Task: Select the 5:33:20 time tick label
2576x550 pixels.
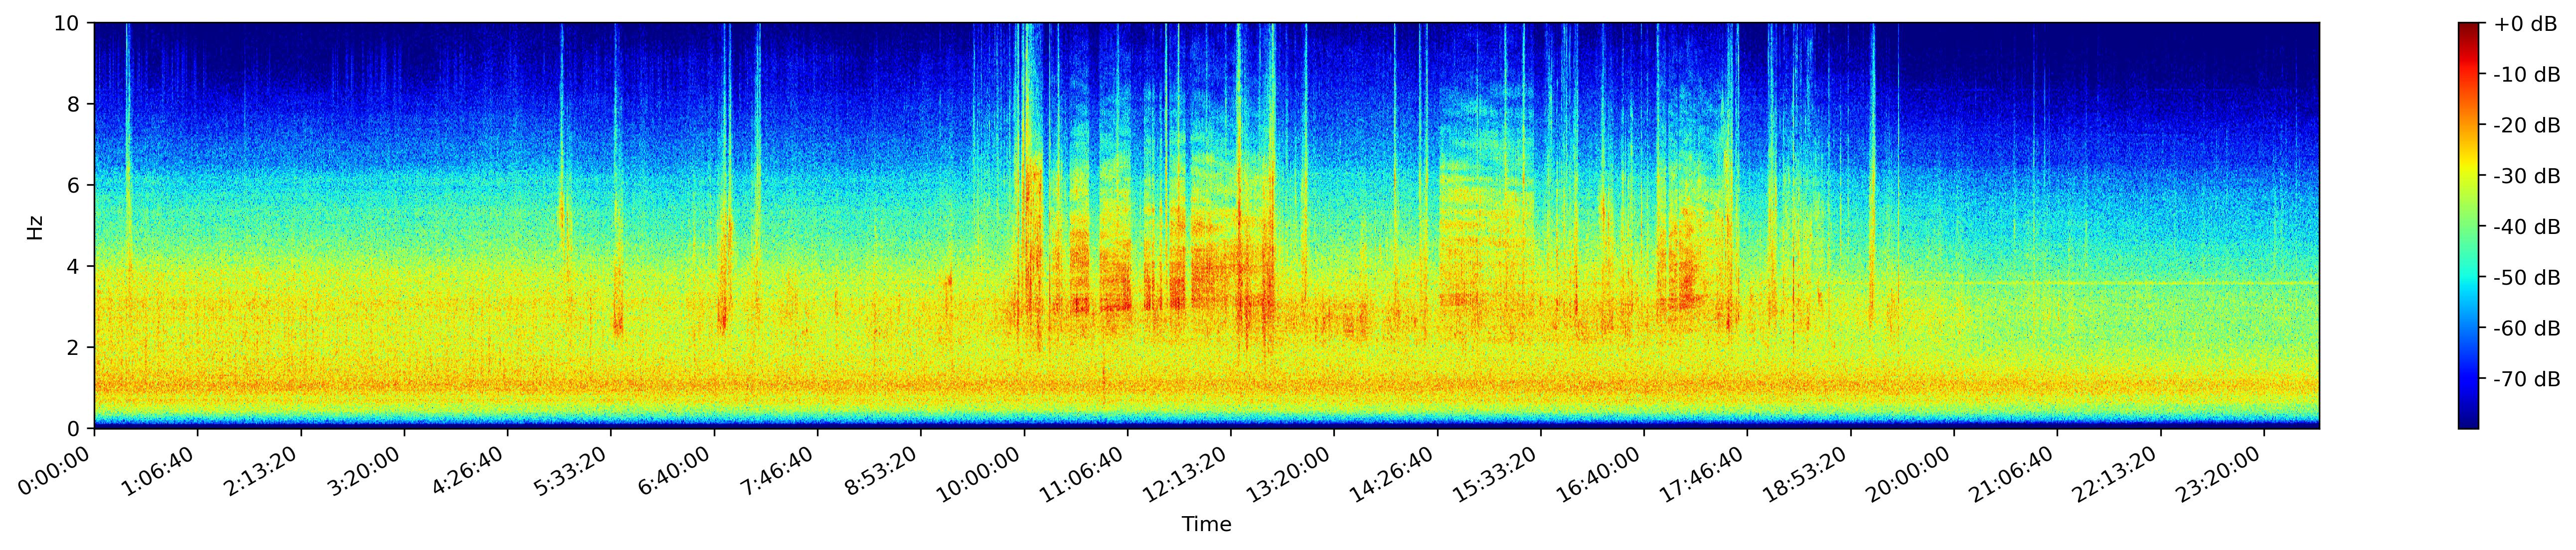Action: point(571,471)
